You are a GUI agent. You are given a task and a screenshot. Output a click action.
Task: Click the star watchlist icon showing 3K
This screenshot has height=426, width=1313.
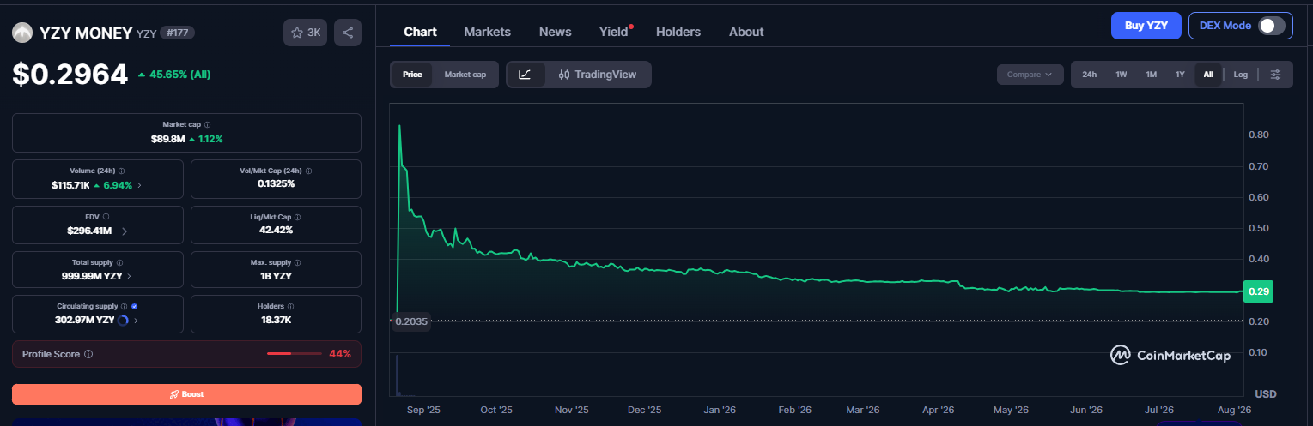pyautogui.click(x=305, y=33)
